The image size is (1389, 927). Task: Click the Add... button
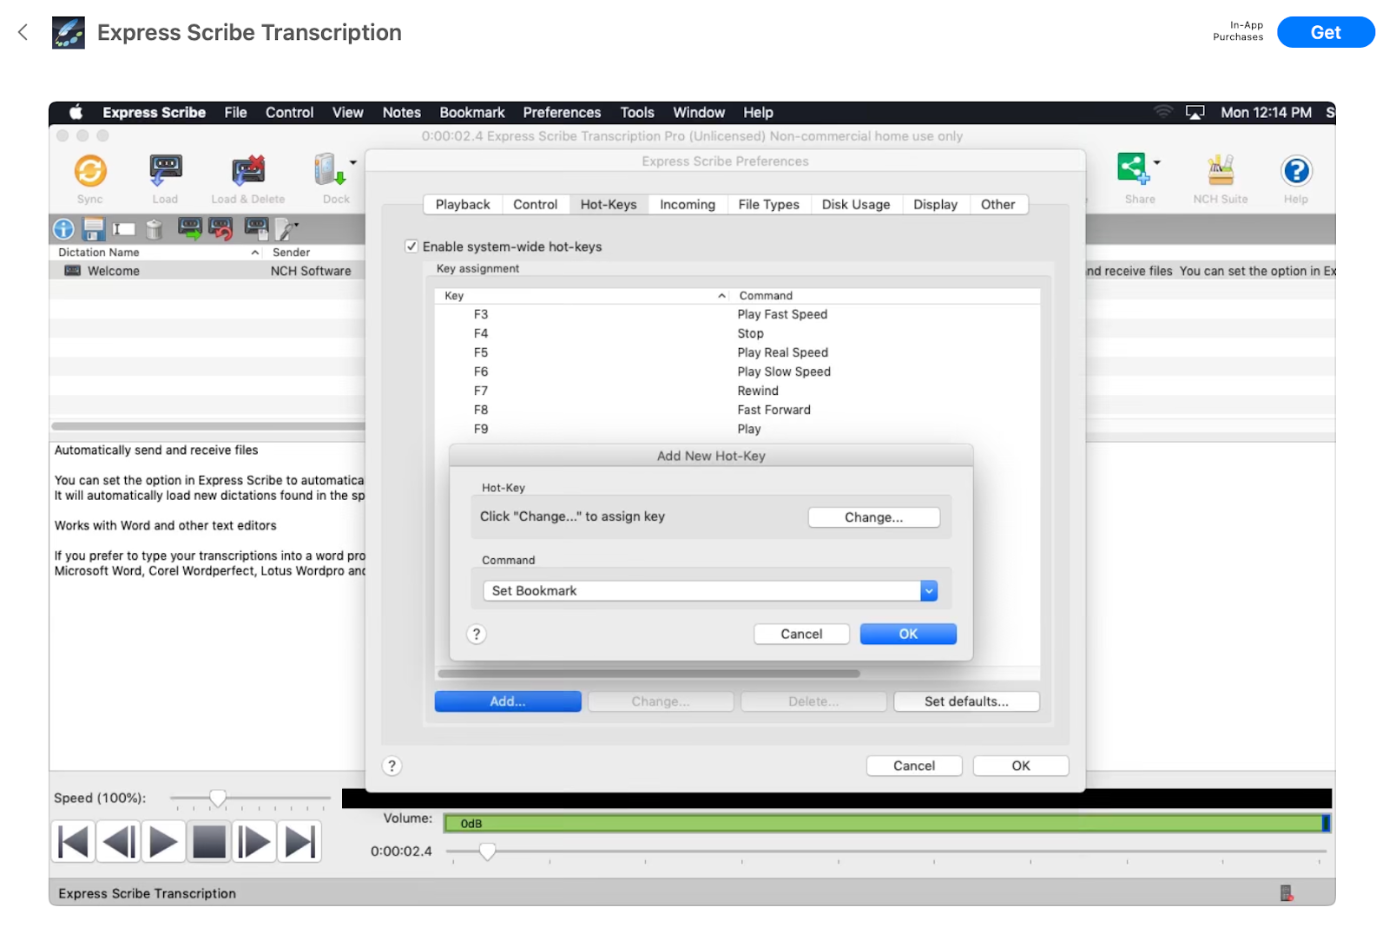(x=508, y=701)
